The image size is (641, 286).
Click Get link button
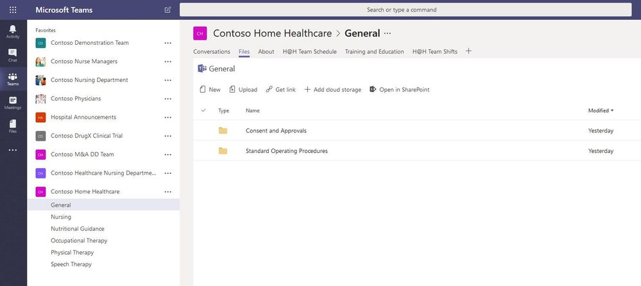click(280, 90)
